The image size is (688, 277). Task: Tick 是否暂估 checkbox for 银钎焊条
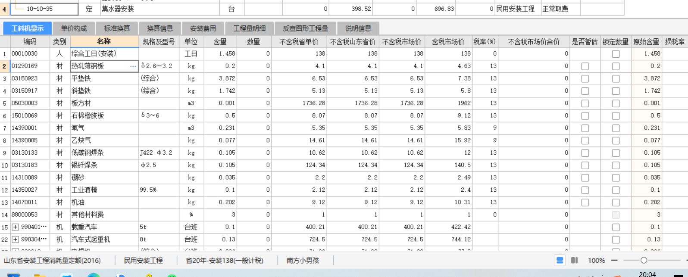[585, 165]
